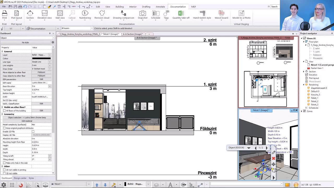334x188 pixels.
Task: Toggle Keep original graphical attributes checkbox
Action: point(4,128)
